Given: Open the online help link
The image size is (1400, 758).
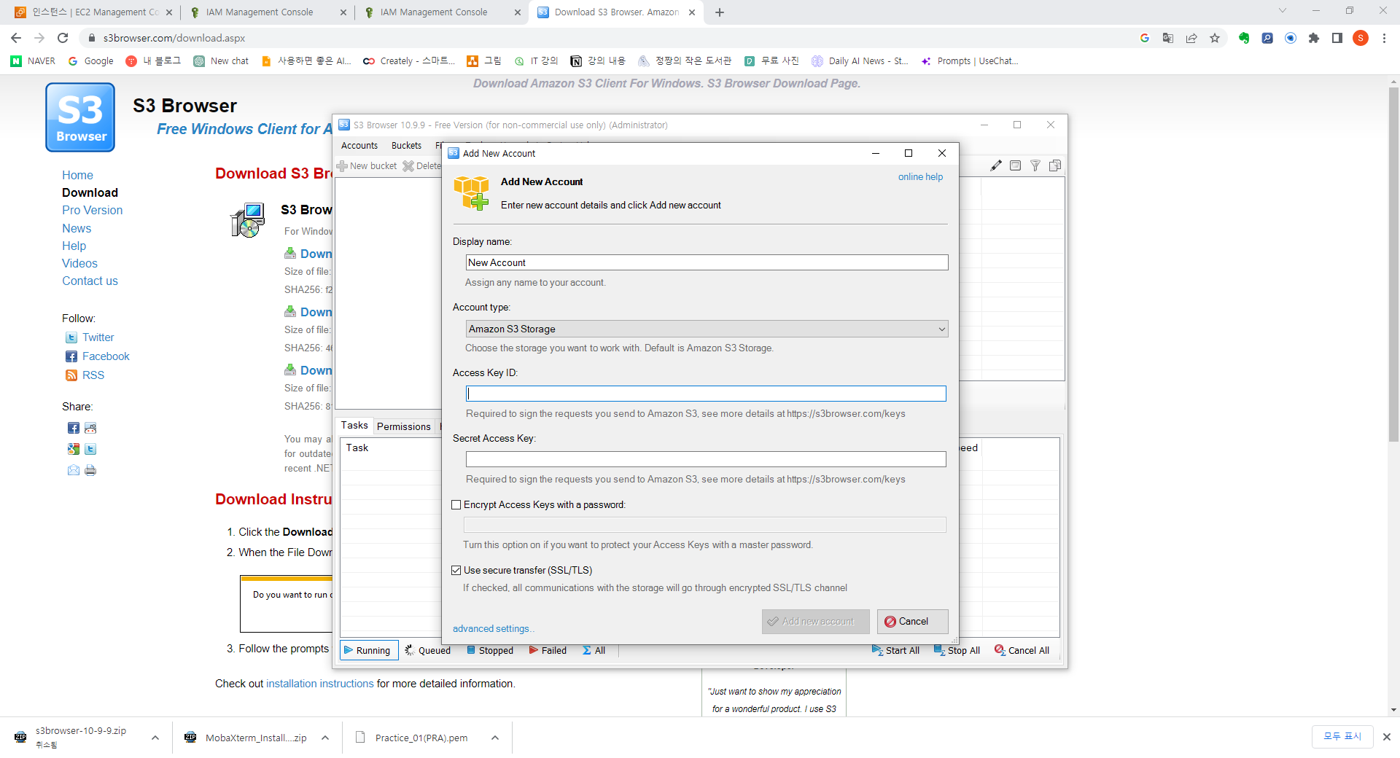Looking at the screenshot, I should click(920, 177).
